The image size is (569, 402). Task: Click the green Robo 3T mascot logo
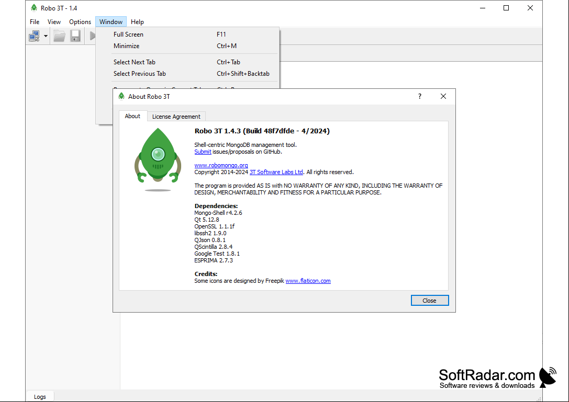pos(158,159)
